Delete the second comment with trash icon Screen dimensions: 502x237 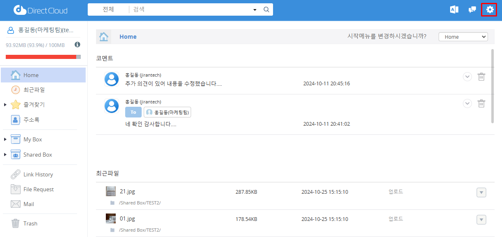pos(481,103)
